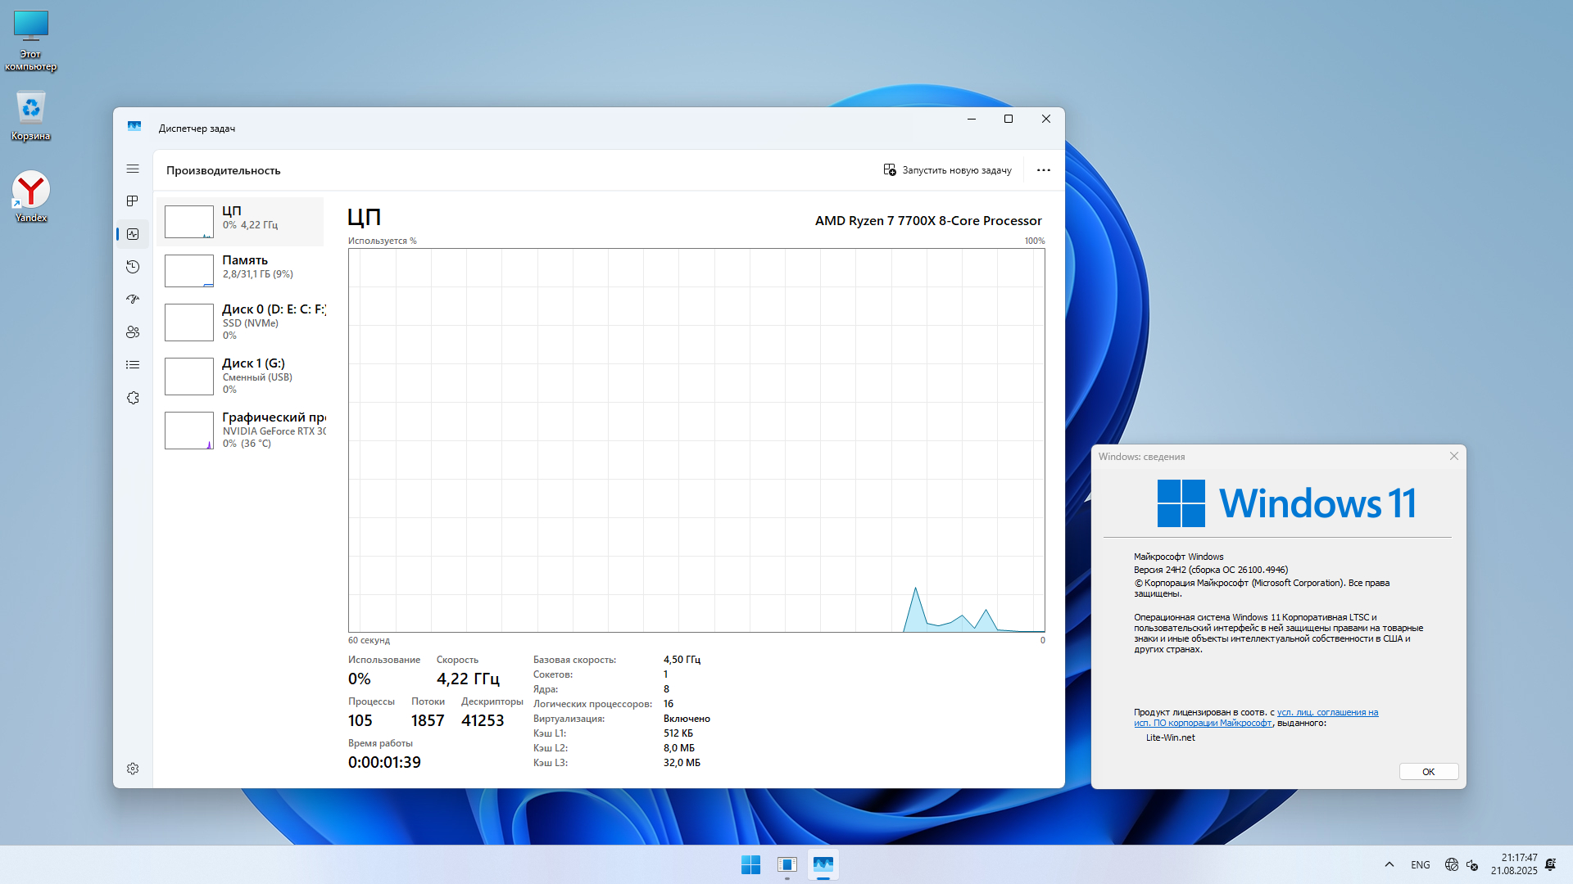Open Users sidebar icon

(133, 332)
